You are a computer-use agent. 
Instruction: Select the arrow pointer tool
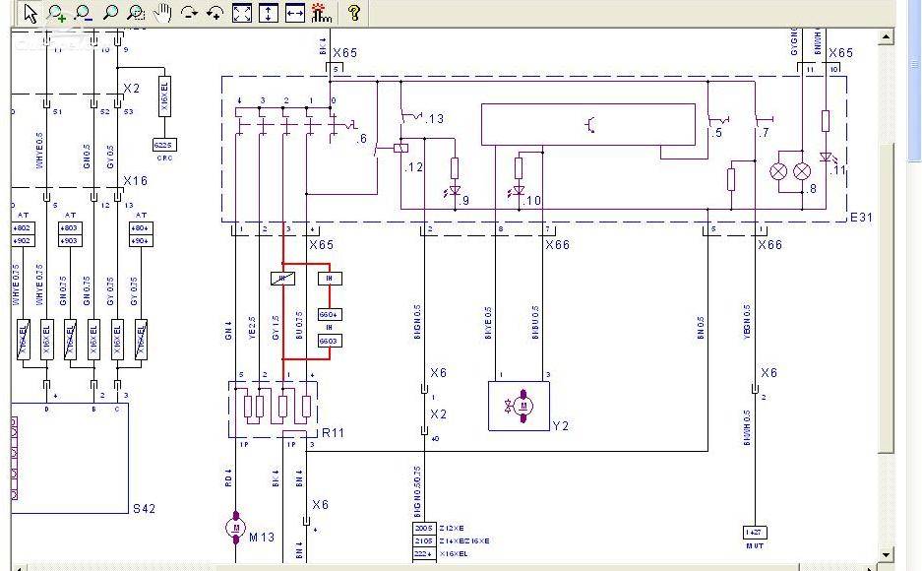tap(30, 13)
